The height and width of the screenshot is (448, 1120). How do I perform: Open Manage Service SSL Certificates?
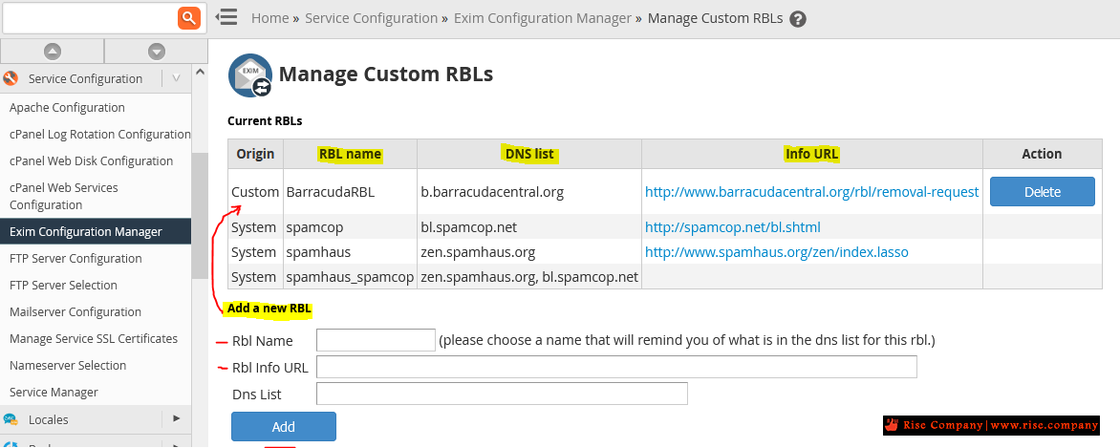94,339
